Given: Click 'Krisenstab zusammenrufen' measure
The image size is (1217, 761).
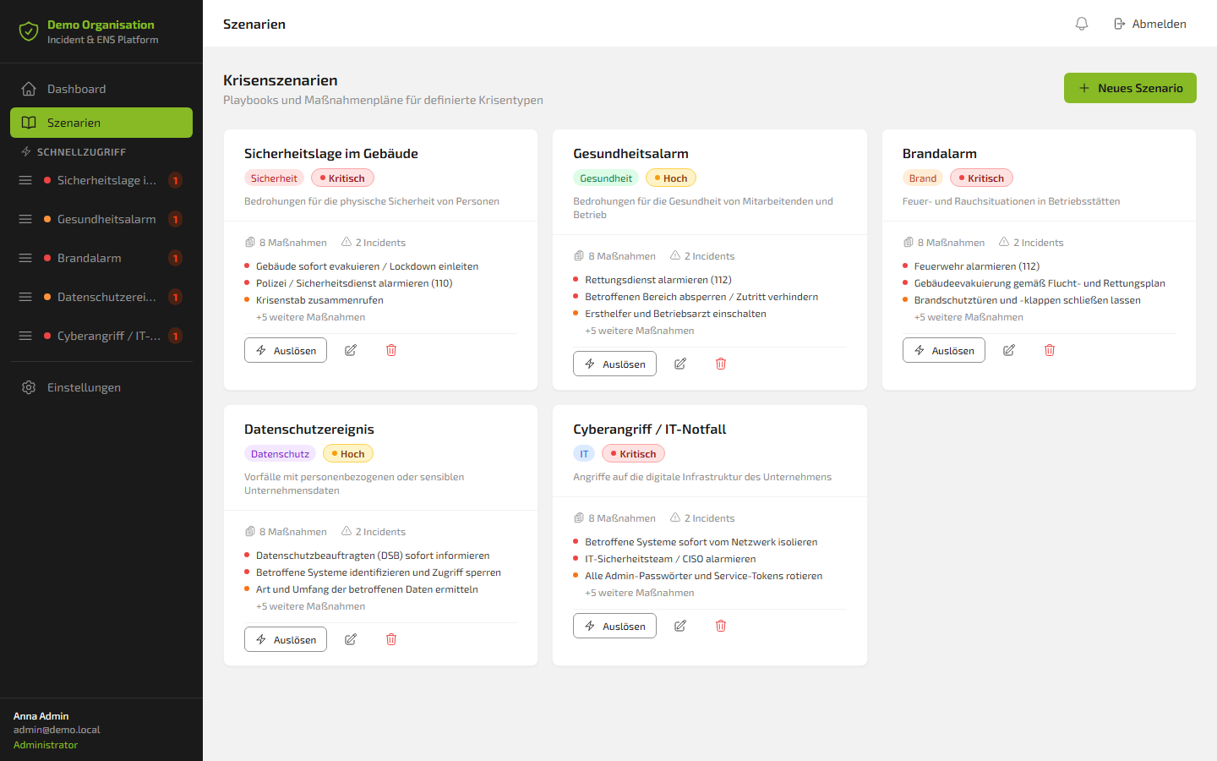Looking at the screenshot, I should click(x=319, y=300).
